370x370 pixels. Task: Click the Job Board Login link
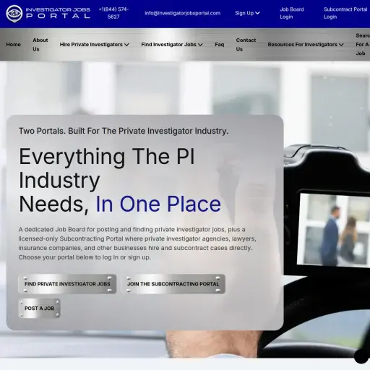pos(292,13)
